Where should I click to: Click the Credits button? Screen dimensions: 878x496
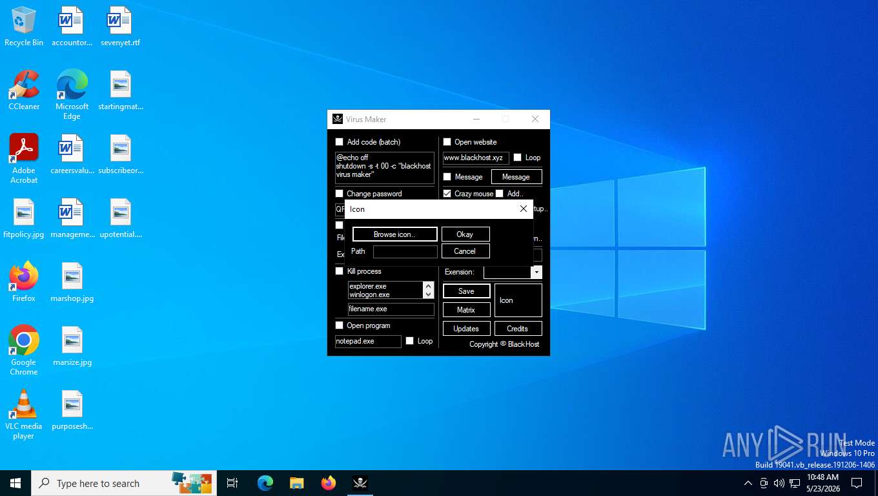pos(518,329)
